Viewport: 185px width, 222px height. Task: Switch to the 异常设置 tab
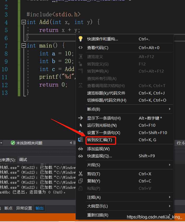point(24,208)
